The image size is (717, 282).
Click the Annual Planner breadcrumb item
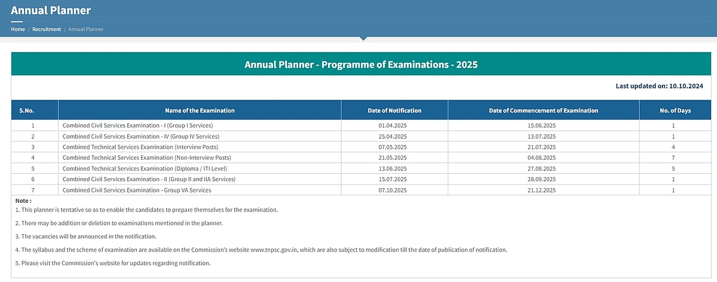click(86, 29)
